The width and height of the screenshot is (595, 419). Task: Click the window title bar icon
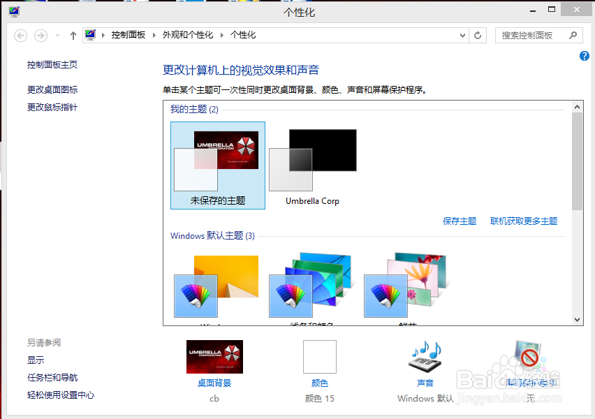(x=14, y=12)
